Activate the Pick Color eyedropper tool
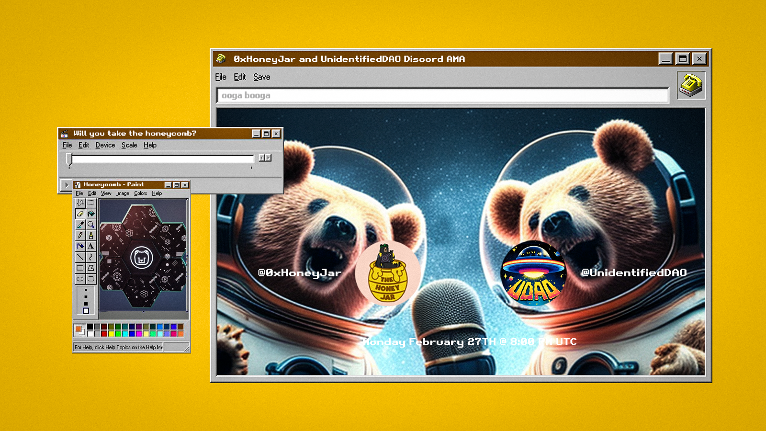The width and height of the screenshot is (766, 431). pos(80,225)
